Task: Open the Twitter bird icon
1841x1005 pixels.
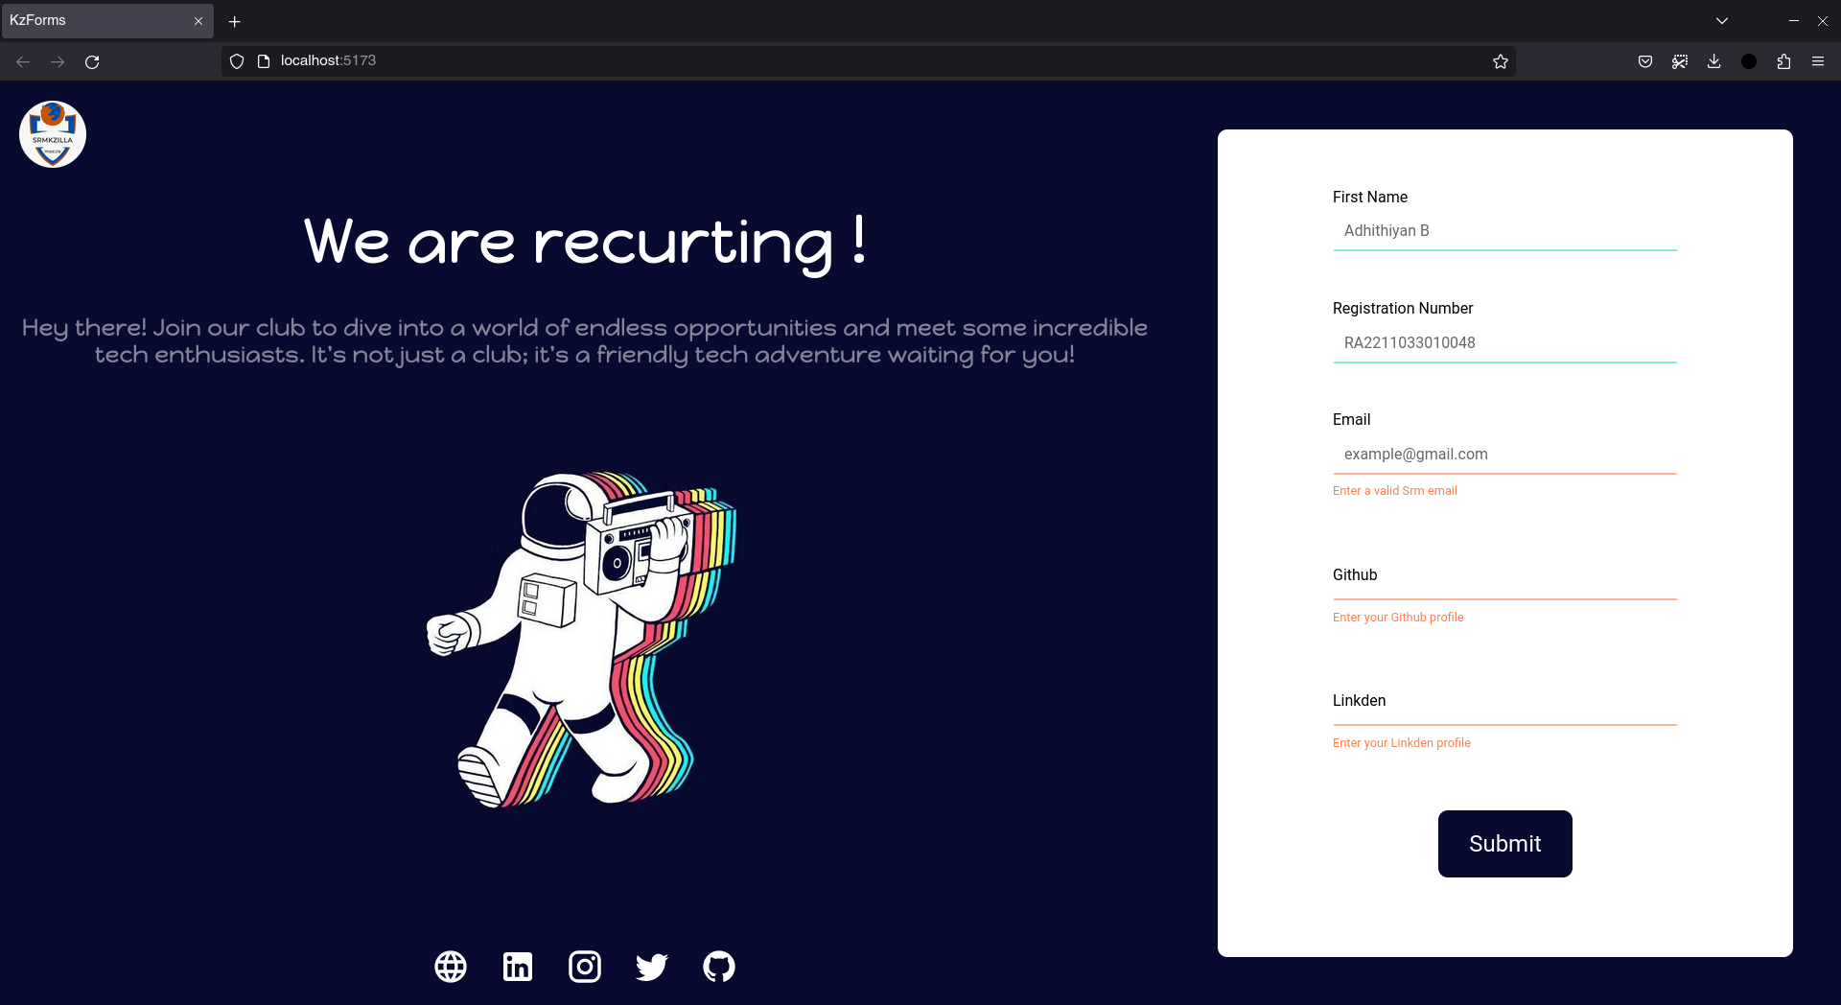Action: point(652,967)
